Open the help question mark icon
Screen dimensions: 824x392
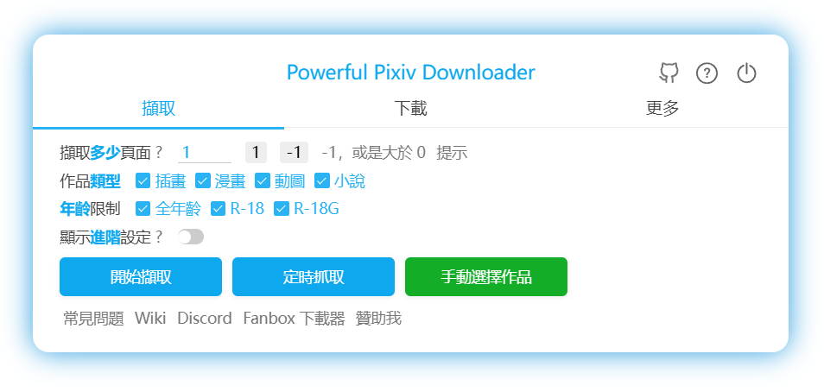coord(707,73)
